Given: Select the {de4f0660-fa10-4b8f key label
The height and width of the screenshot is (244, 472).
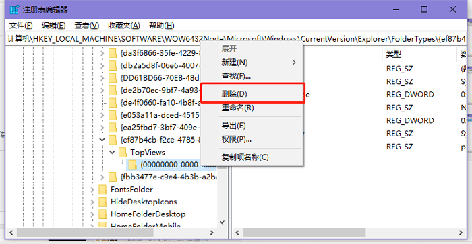Looking at the screenshot, I should pos(160,103).
